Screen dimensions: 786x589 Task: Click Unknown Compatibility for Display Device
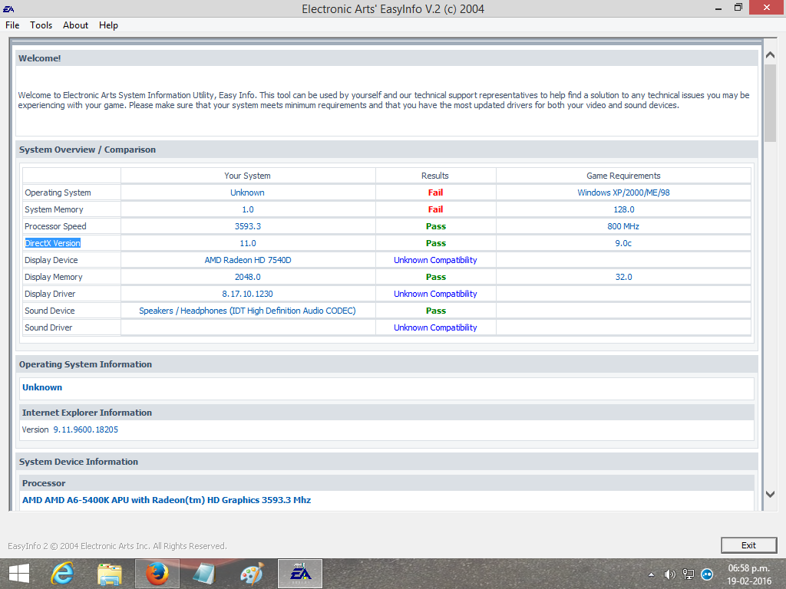[x=435, y=260]
